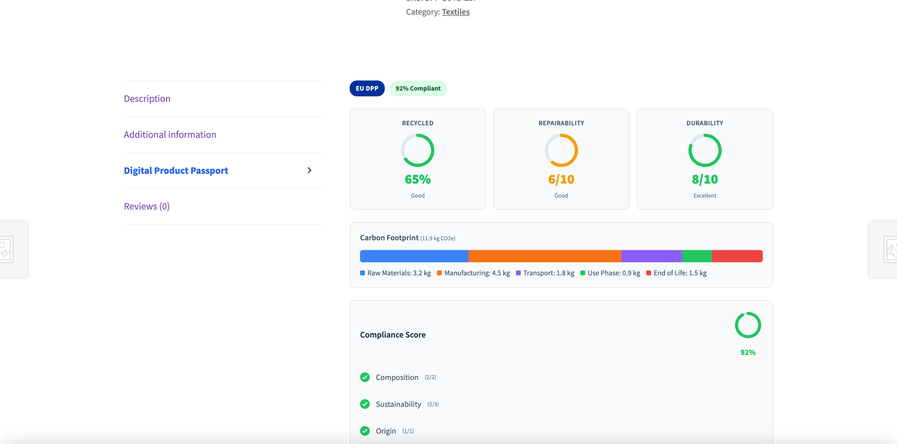Click the Compliance Score heading
Viewport: 897px width, 444px height.
(392, 335)
